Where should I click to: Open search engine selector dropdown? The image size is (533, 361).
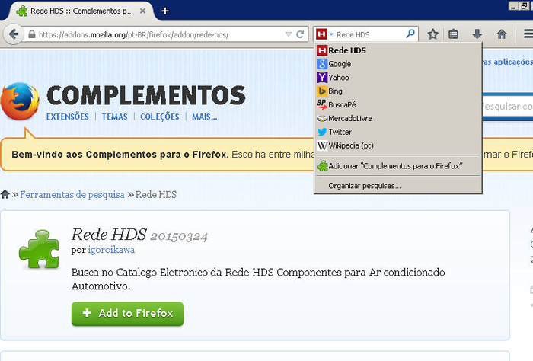(324, 34)
